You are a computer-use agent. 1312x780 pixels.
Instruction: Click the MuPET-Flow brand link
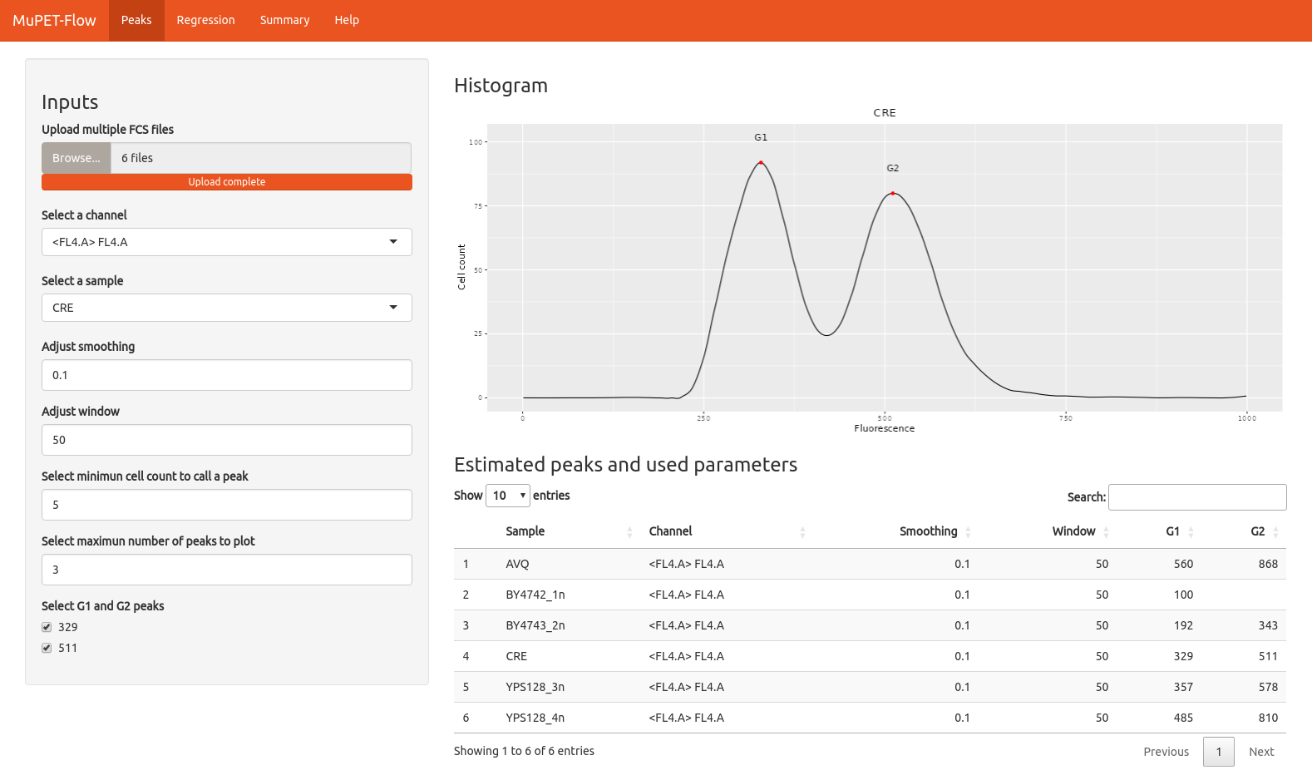[x=54, y=20]
